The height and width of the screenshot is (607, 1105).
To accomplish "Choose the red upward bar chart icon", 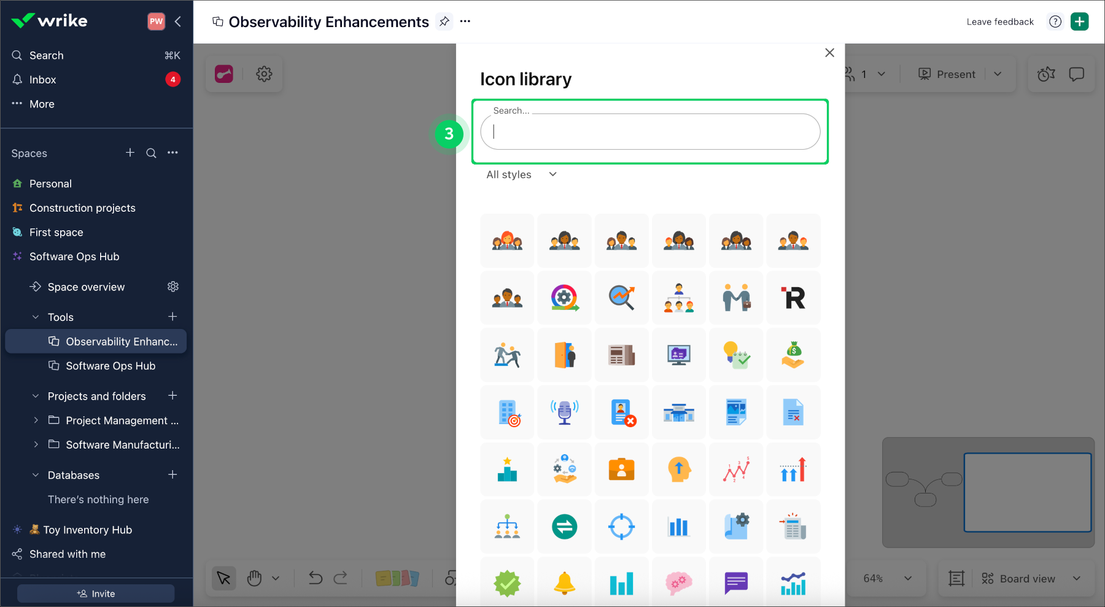I will coord(793,470).
